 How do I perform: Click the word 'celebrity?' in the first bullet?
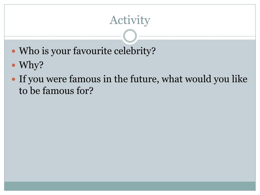coord(135,51)
